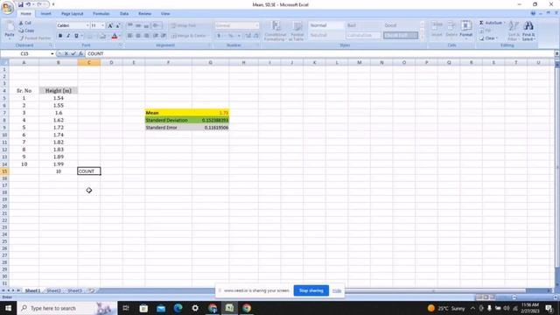Toggle Italic formatting
Viewport: 560px width, 315px height.
68,36
